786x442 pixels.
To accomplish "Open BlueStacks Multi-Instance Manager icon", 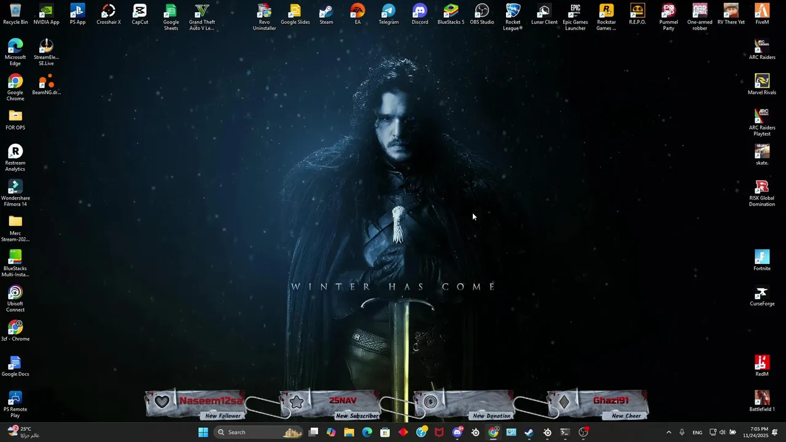I will point(15,264).
